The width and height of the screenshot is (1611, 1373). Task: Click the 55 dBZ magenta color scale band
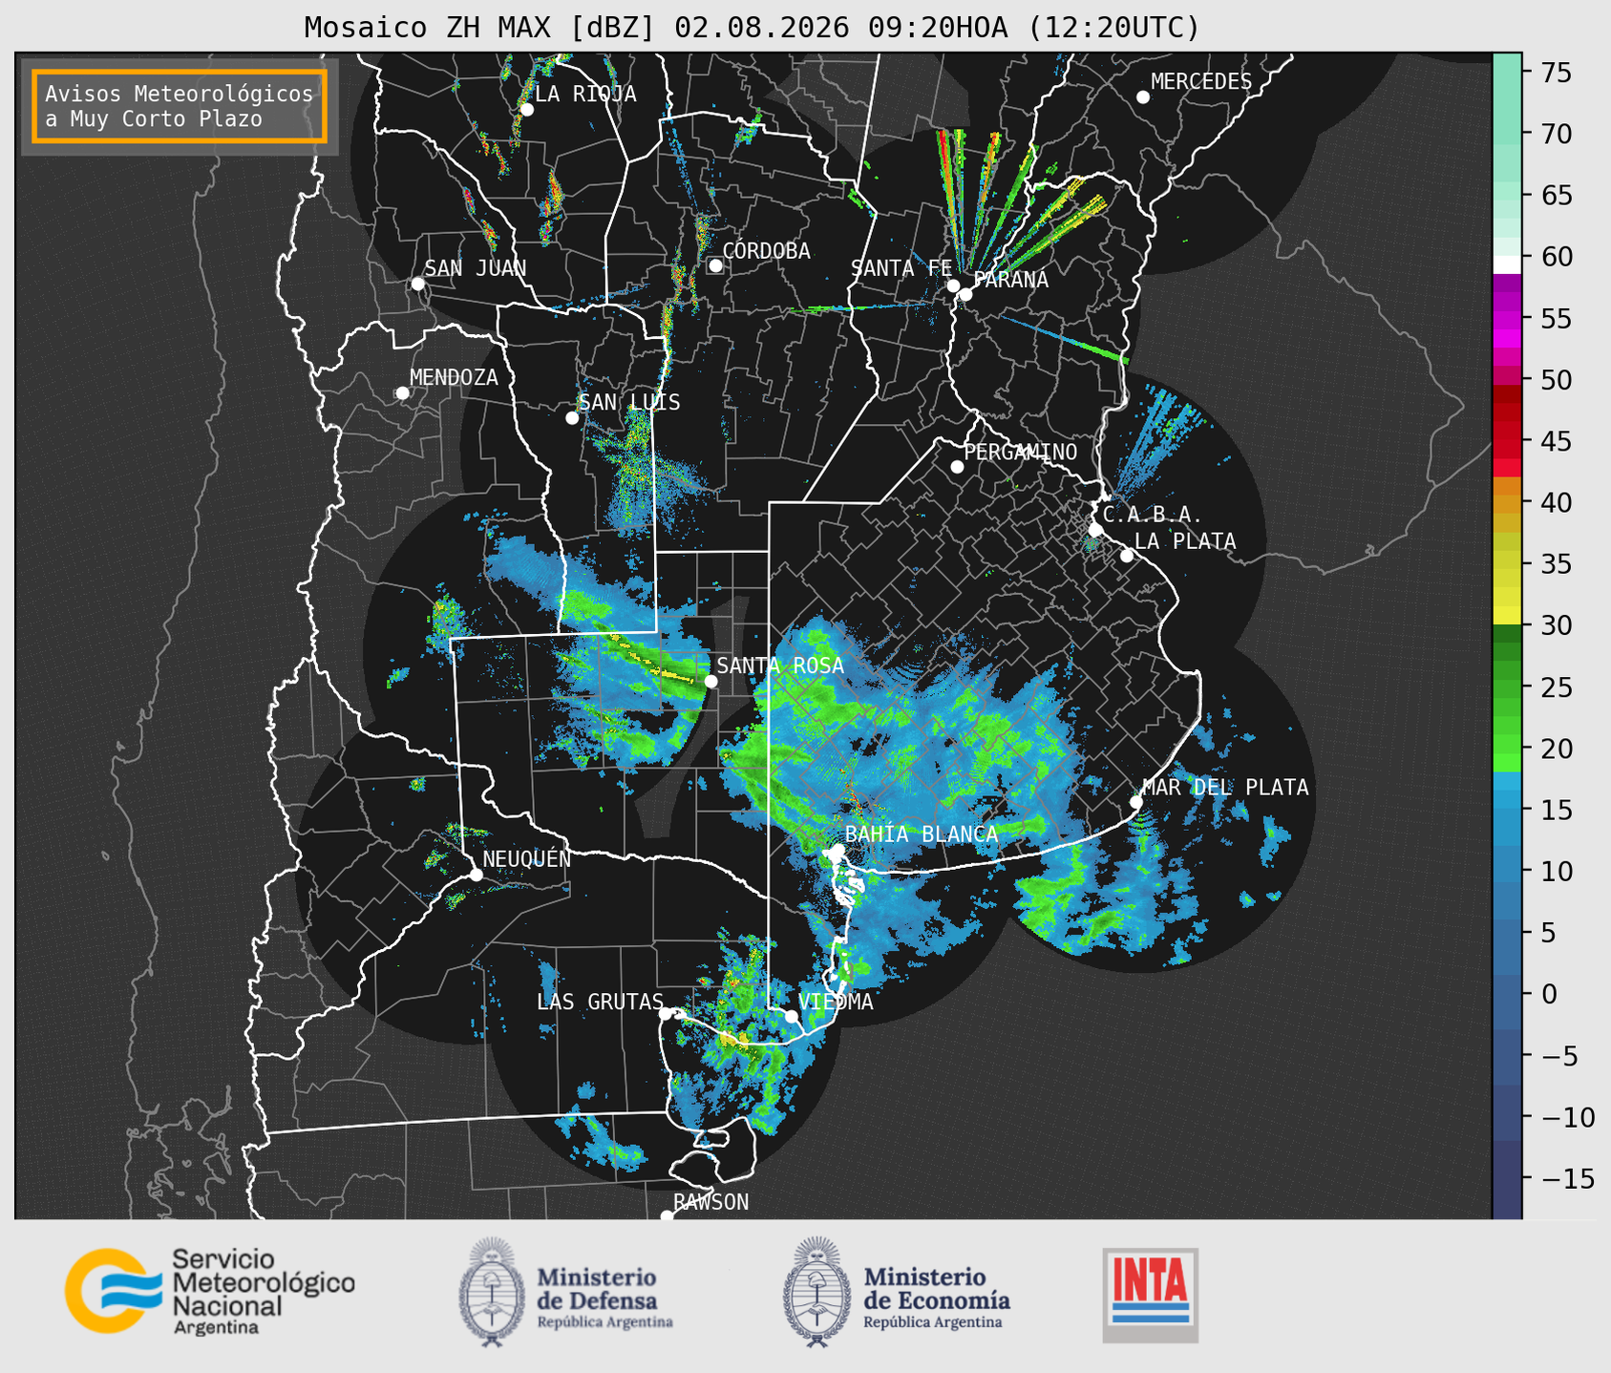1507,319
